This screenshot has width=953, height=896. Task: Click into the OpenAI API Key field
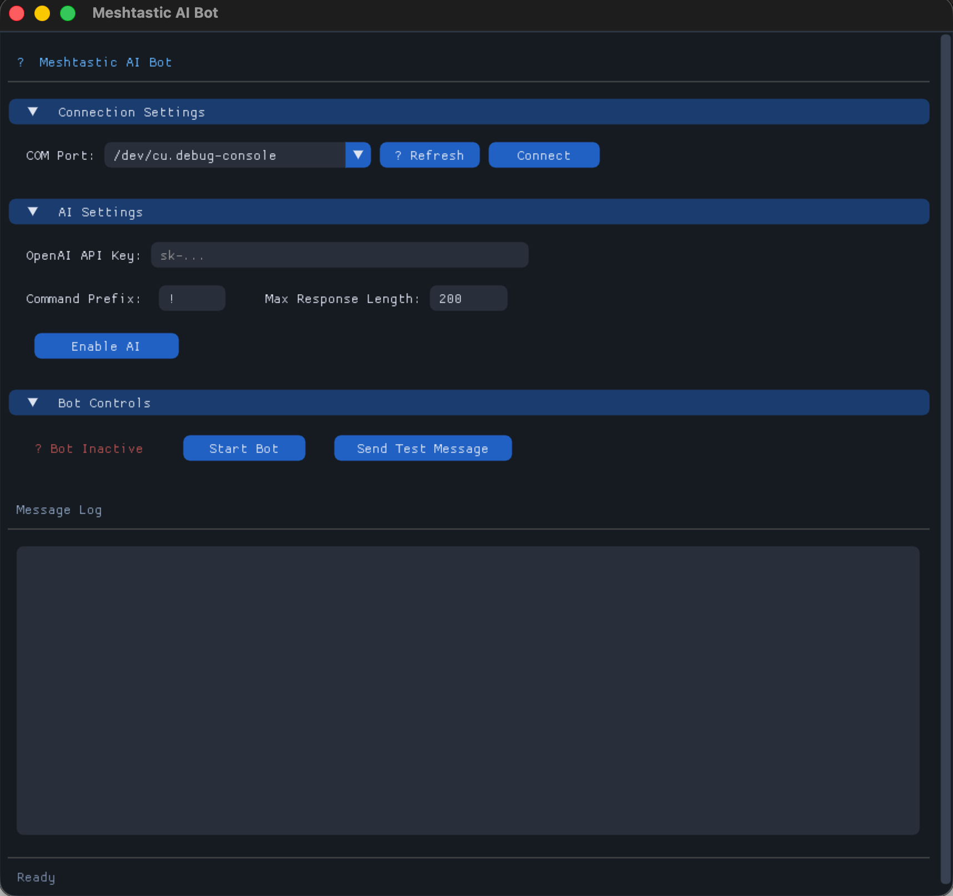pos(339,255)
